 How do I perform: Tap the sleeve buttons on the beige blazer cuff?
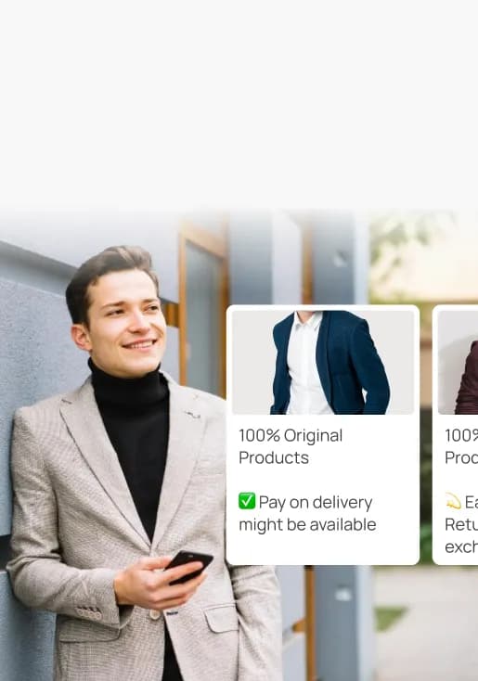(89, 613)
